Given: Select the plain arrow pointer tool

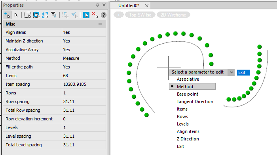Looking at the screenshot, I should click(16, 15).
